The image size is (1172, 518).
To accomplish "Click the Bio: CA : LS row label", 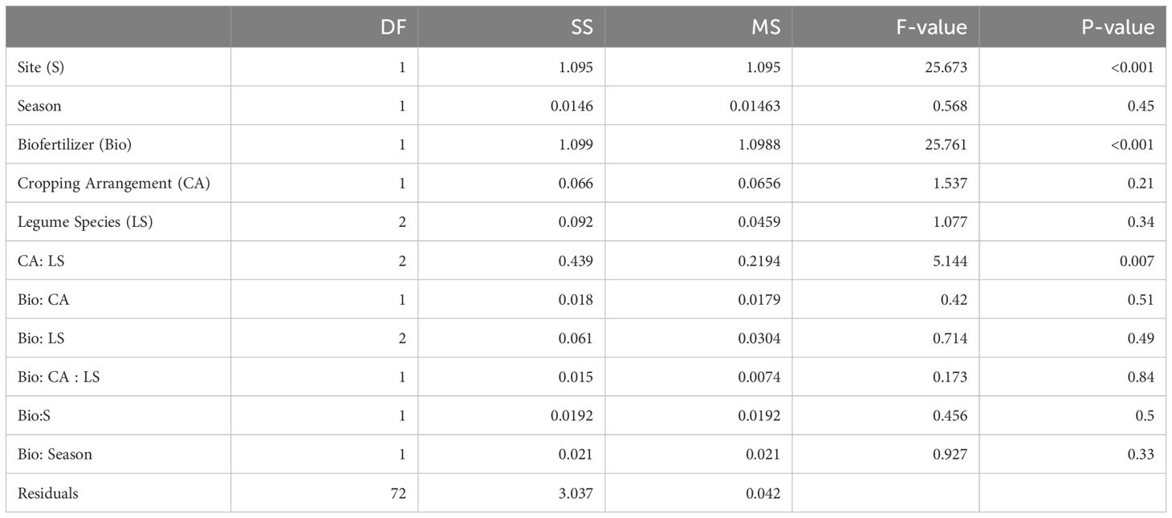I will 59,377.
